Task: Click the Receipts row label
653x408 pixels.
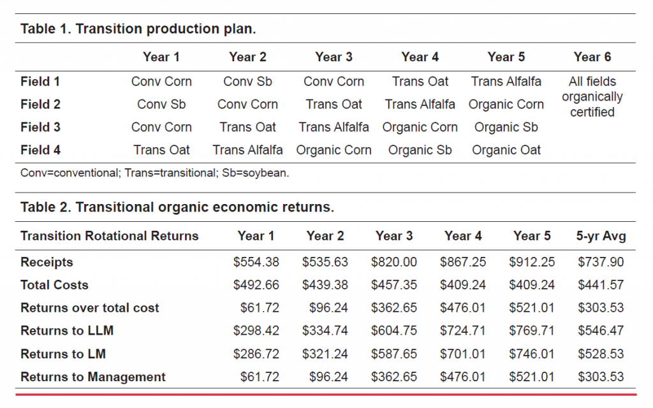Action: click(47, 262)
